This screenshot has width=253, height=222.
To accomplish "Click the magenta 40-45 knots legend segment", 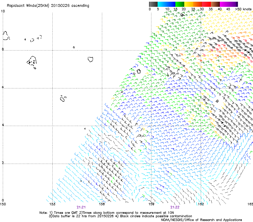I will (x=224, y=4).
